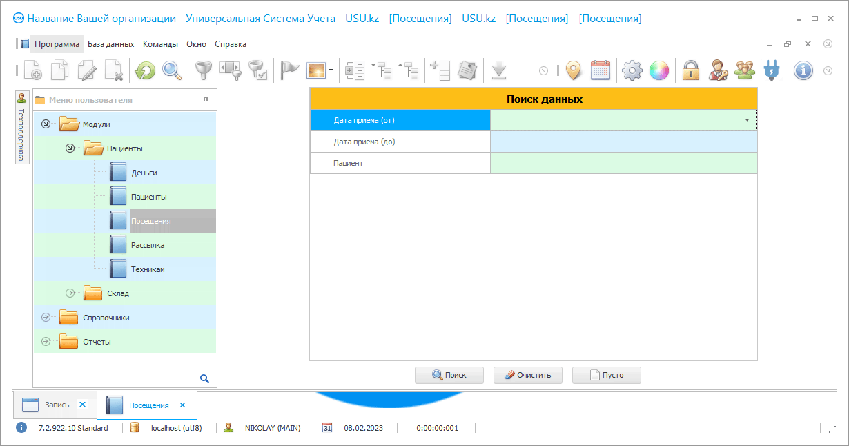Click the blue info circle icon
849x446 pixels.
click(x=803, y=70)
